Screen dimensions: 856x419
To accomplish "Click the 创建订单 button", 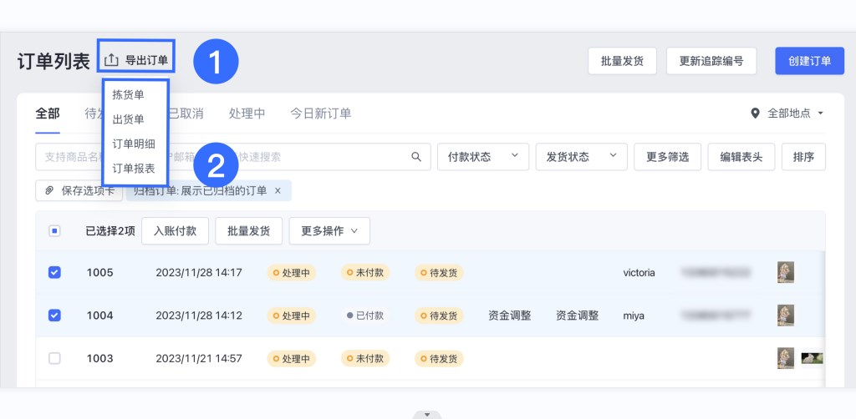I will (x=808, y=61).
